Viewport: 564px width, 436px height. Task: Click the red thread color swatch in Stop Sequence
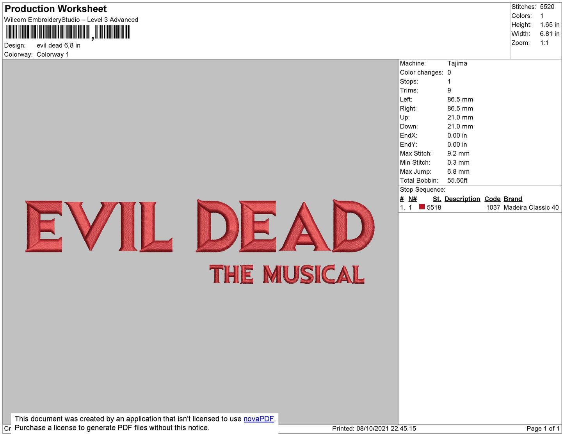click(x=422, y=207)
